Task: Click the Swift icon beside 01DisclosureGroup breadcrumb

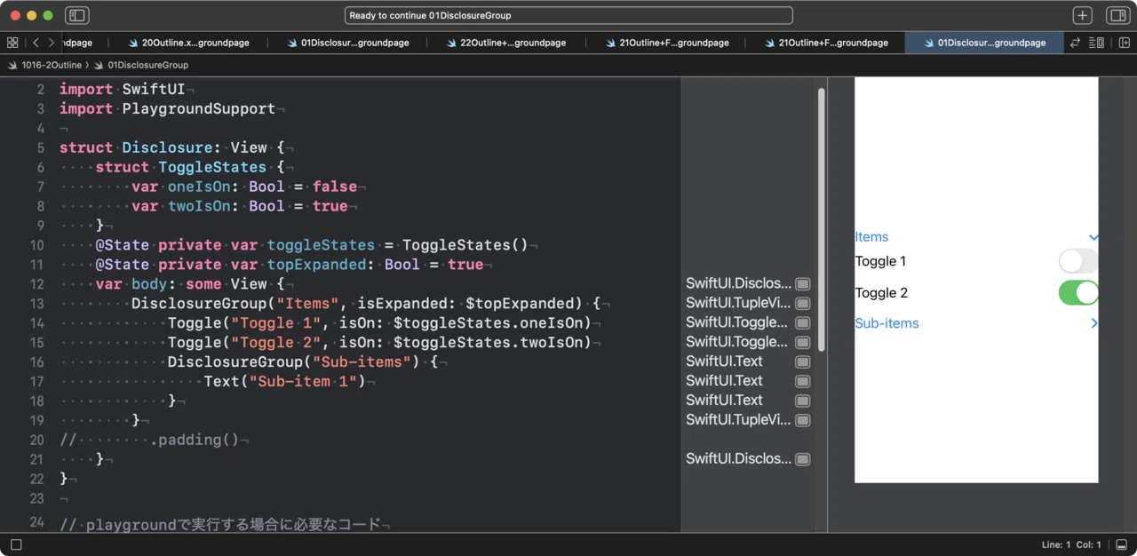Action: [x=98, y=65]
